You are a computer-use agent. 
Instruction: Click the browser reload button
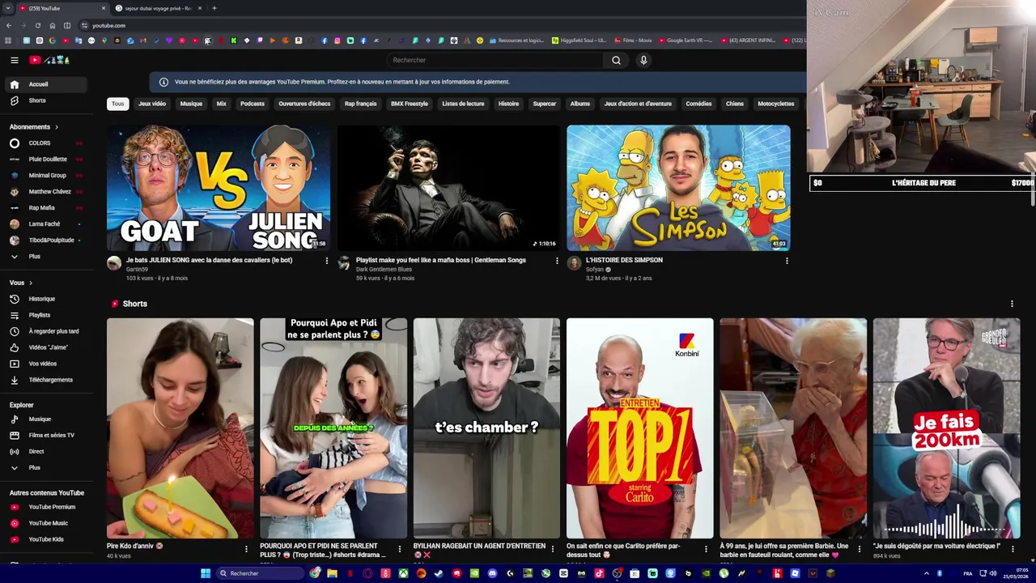(37, 25)
